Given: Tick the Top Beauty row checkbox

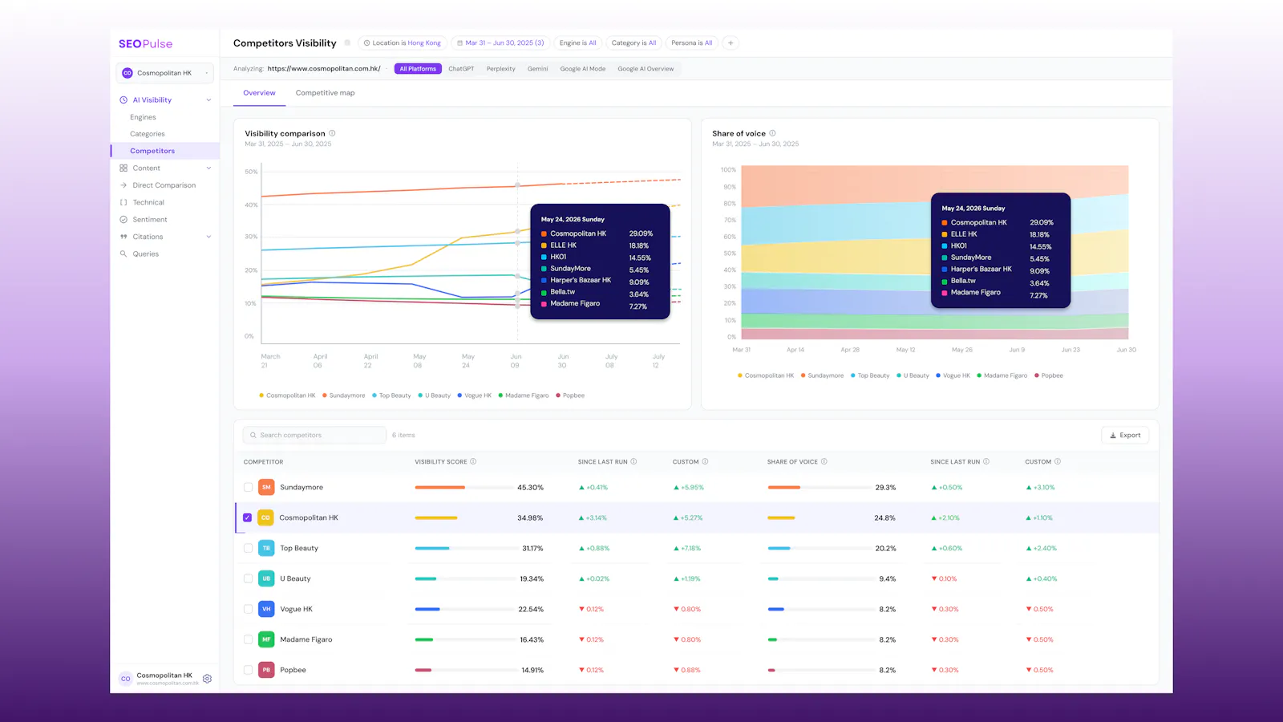Looking at the screenshot, I should tap(248, 549).
